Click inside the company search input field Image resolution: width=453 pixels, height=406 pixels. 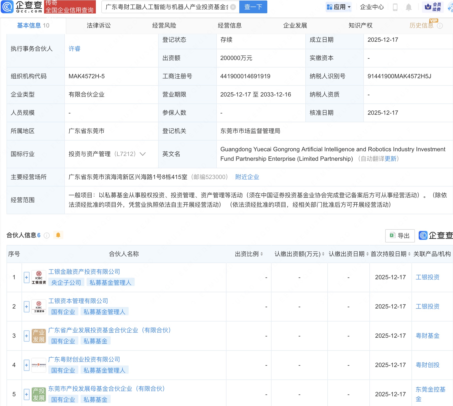(168, 7)
